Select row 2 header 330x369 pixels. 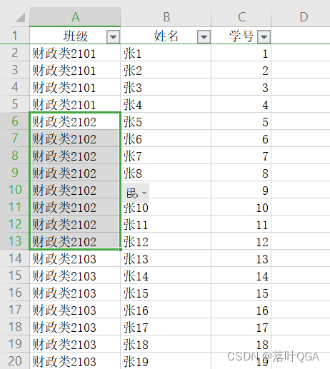point(15,53)
